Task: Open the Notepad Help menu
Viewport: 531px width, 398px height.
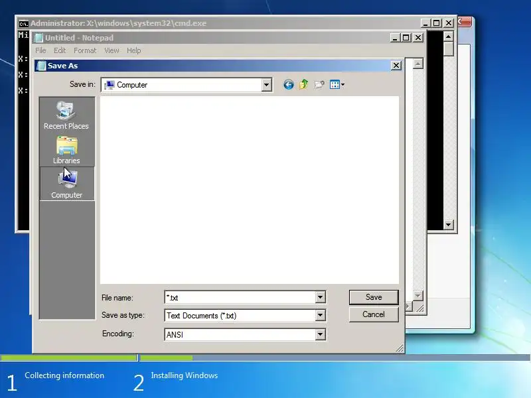Action: click(134, 50)
